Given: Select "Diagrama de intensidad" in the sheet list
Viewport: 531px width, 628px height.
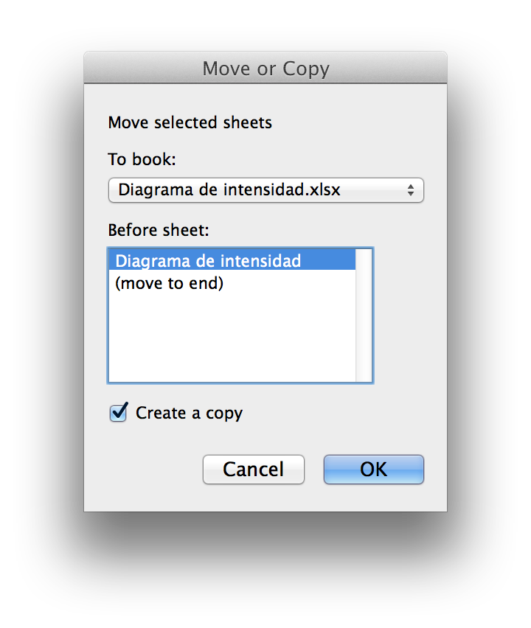Looking at the screenshot, I should [x=208, y=261].
